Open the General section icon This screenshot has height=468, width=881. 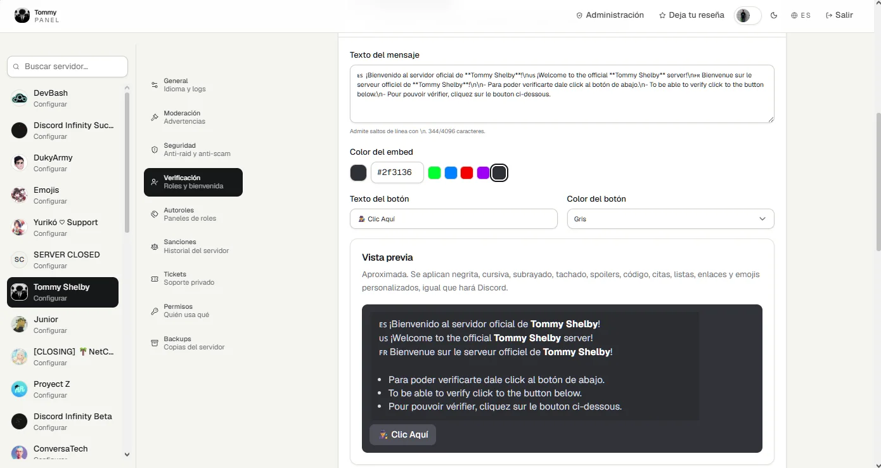(x=155, y=85)
